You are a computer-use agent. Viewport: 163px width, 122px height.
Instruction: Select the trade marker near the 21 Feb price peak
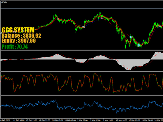58,19
